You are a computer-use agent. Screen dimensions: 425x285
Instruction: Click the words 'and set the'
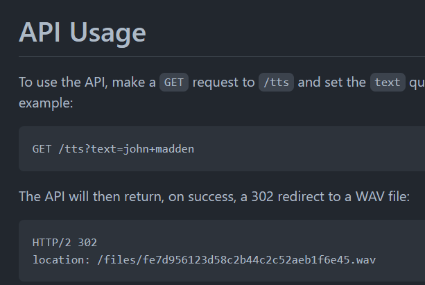(x=331, y=83)
